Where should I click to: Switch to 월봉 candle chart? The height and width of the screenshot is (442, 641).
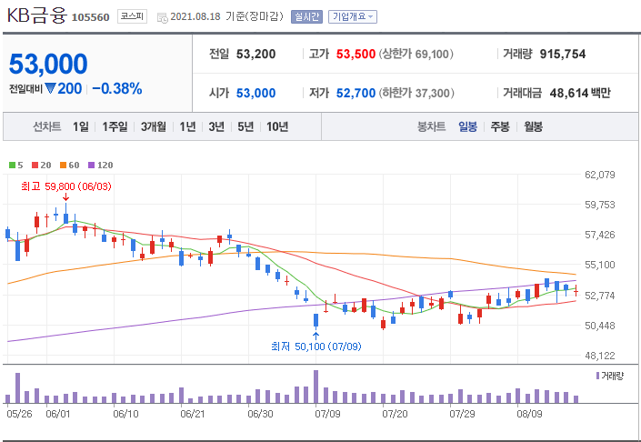[533, 126]
